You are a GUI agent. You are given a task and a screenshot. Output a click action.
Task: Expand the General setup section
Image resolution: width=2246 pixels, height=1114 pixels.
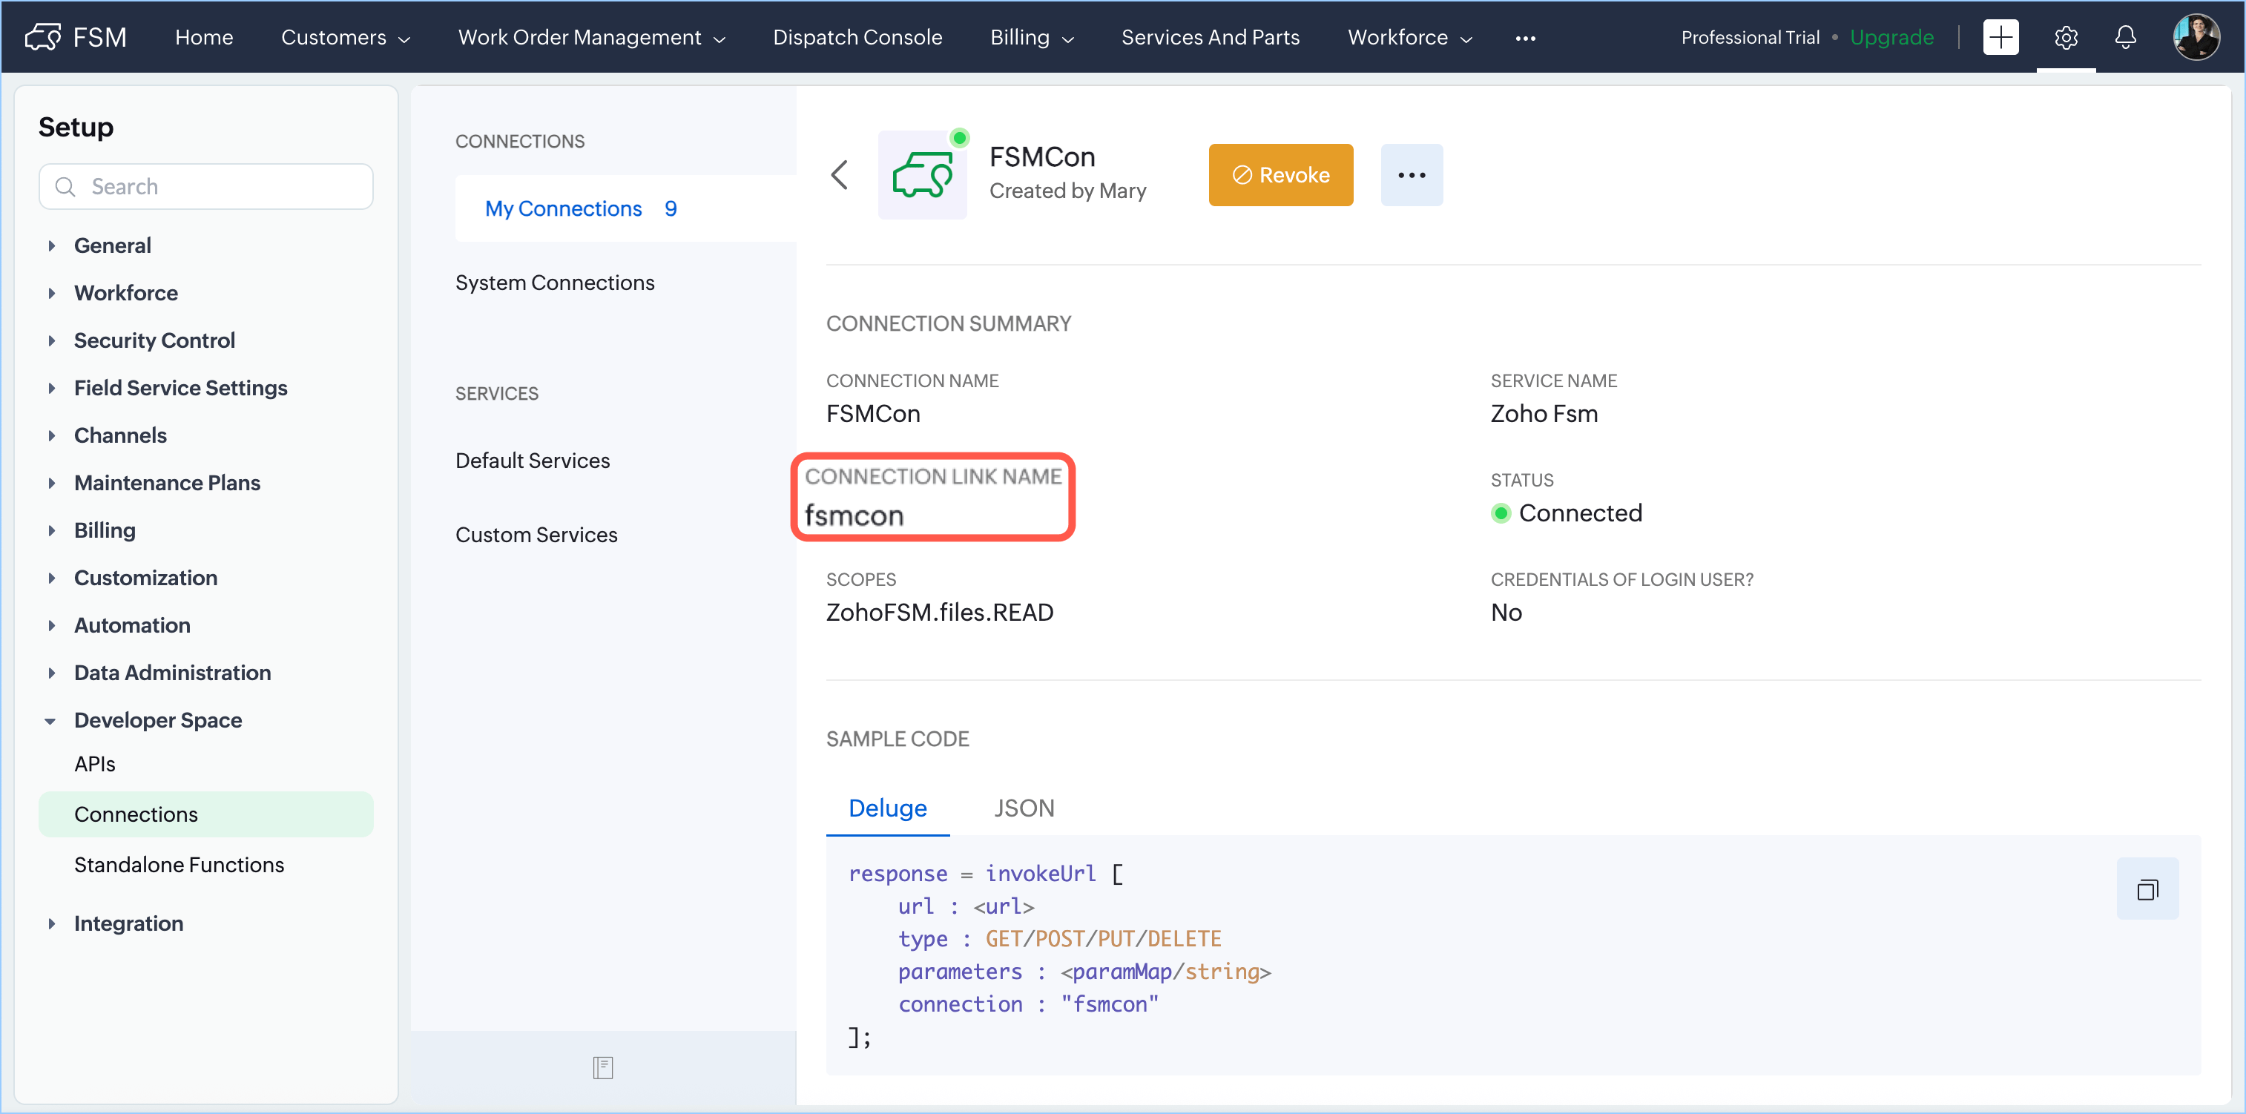click(51, 245)
